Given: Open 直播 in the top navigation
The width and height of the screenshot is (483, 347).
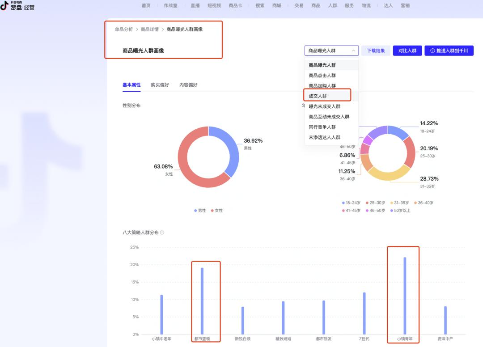Looking at the screenshot, I should click(195, 5).
